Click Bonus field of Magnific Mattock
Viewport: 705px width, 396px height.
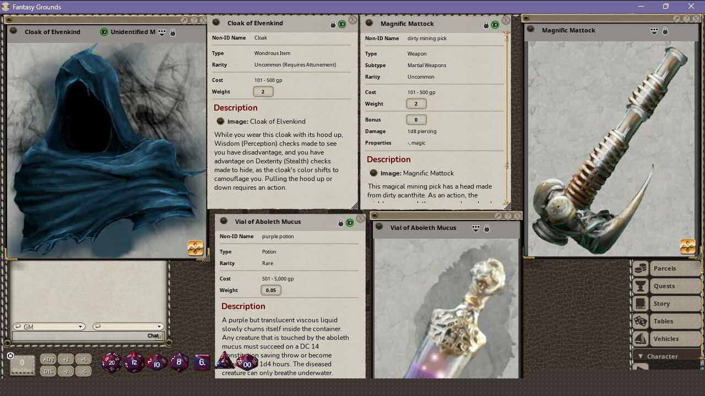(416, 120)
